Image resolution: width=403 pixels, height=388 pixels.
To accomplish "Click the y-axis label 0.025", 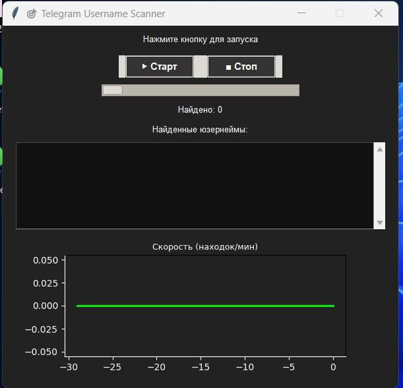I will click(46, 283).
